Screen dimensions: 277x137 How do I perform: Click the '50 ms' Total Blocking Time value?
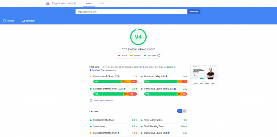click(x=184, y=127)
